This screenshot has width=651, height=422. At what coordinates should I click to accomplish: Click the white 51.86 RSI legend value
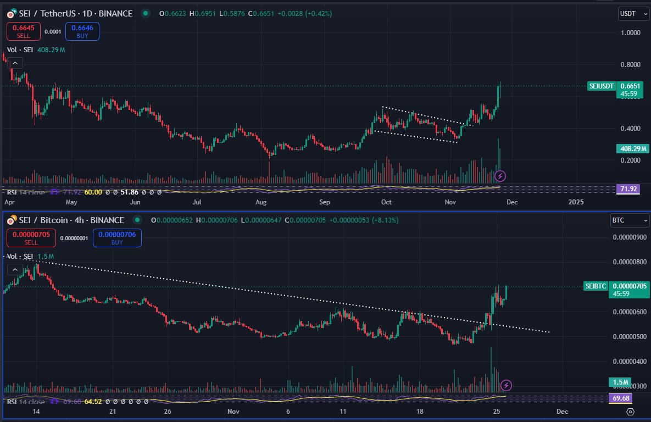click(130, 192)
